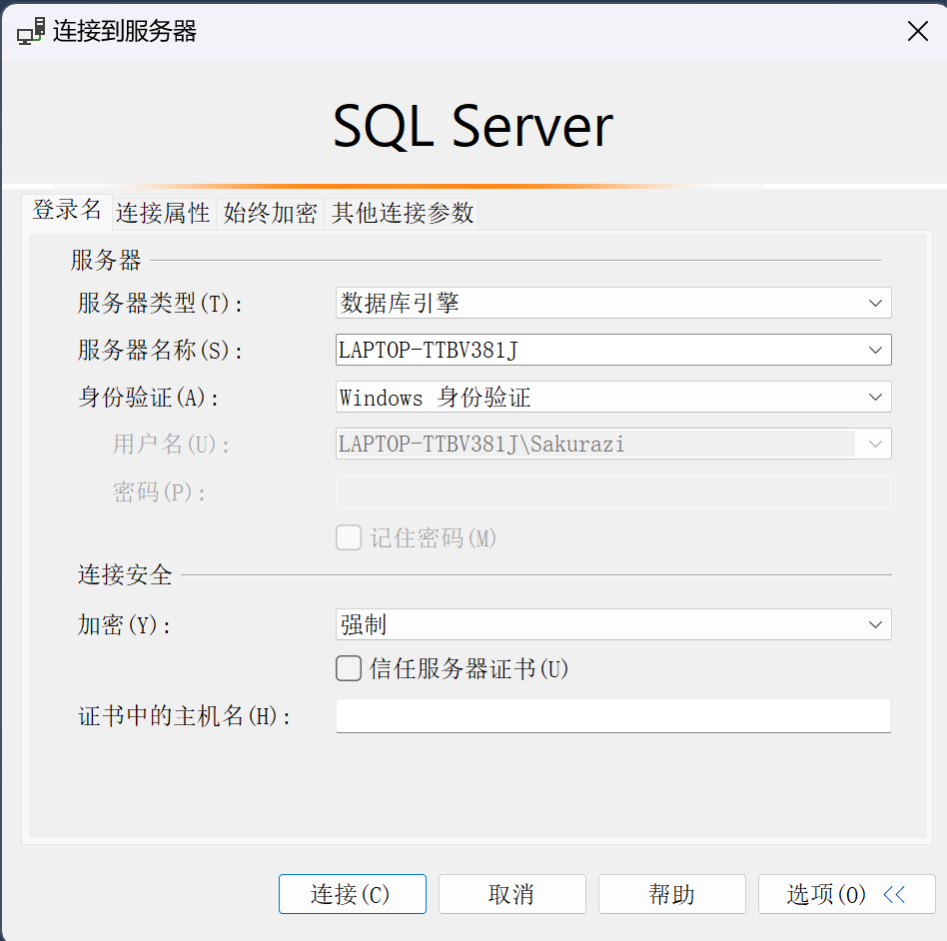Viewport: 947px width, 941px height.
Task: Click the server connection icon in the title bar
Action: [x=30, y=31]
